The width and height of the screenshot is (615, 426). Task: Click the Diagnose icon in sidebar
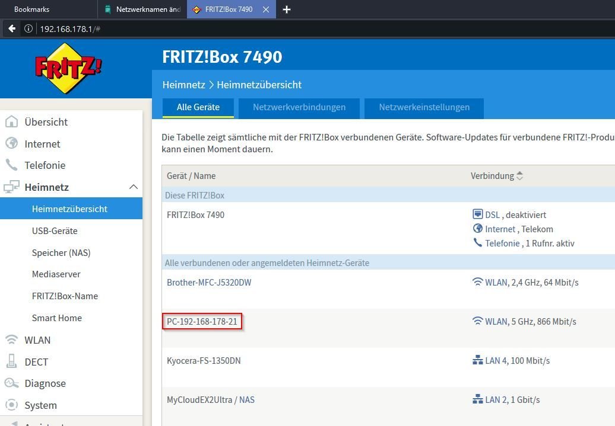coord(11,383)
